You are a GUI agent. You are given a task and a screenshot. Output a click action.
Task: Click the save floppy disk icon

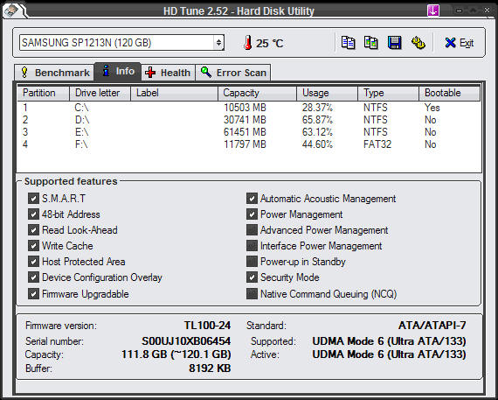[x=394, y=43]
